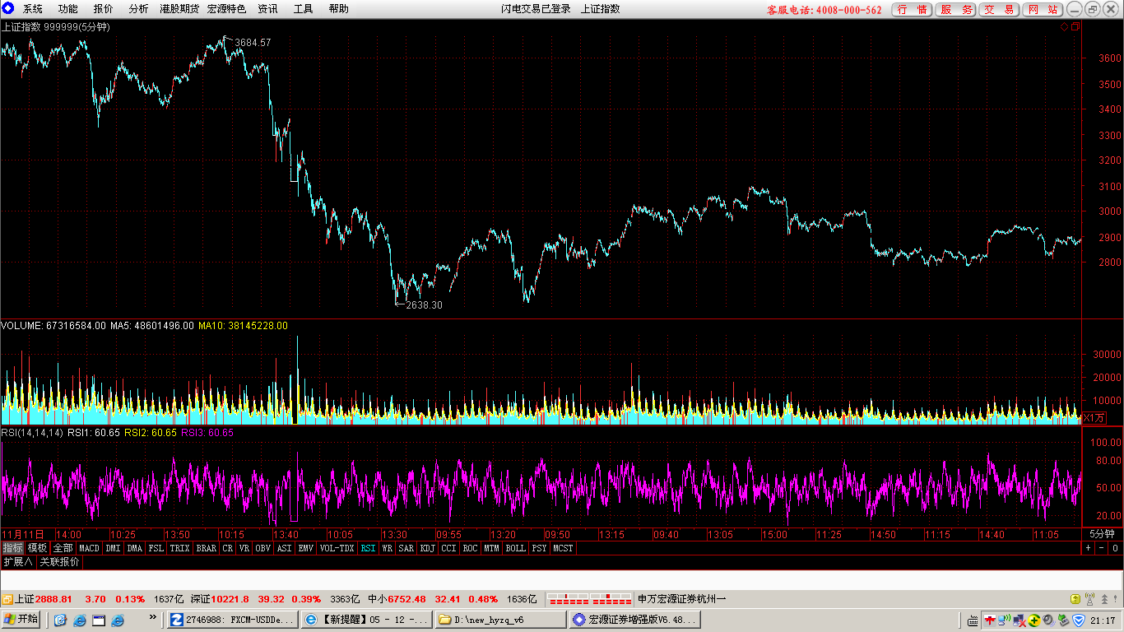Screen dimensions: 1124x632
Task: Switch to the FXCM-USDDe taskbar window
Action: pos(232,620)
